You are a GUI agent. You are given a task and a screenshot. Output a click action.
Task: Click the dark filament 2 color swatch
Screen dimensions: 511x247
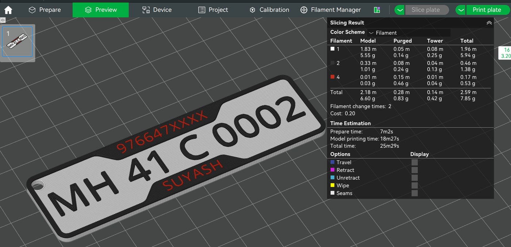pos(333,63)
